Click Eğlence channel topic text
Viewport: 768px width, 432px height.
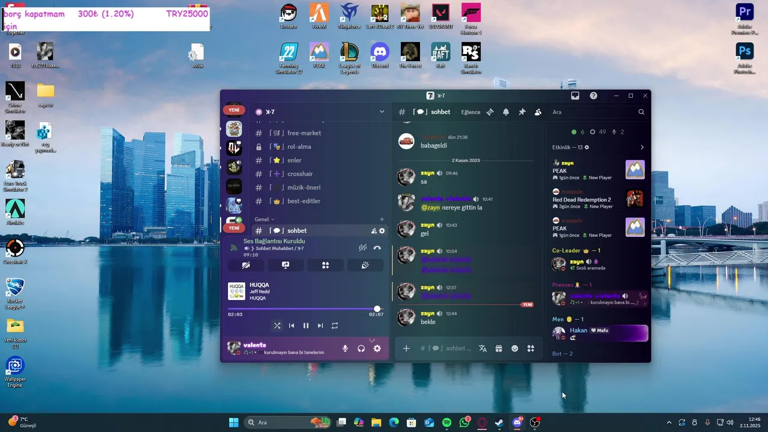(470, 112)
